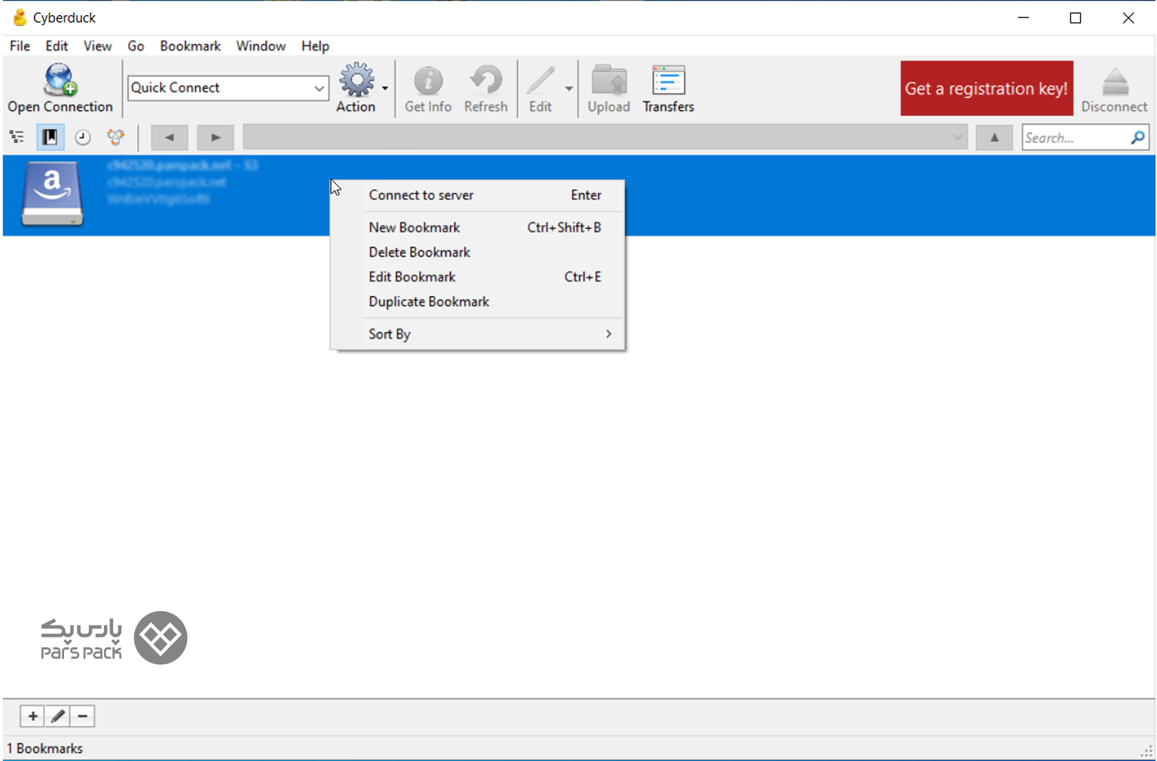Image resolution: width=1157 pixels, height=761 pixels.
Task: Click the search magnifier icon
Action: (x=1137, y=138)
